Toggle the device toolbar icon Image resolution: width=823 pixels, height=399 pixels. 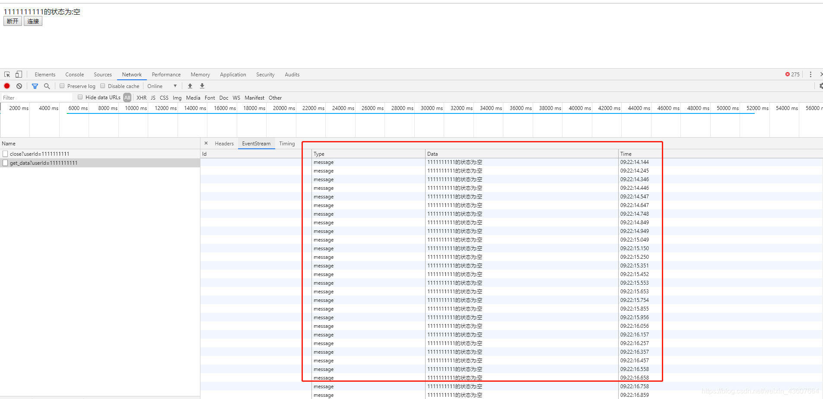click(19, 74)
